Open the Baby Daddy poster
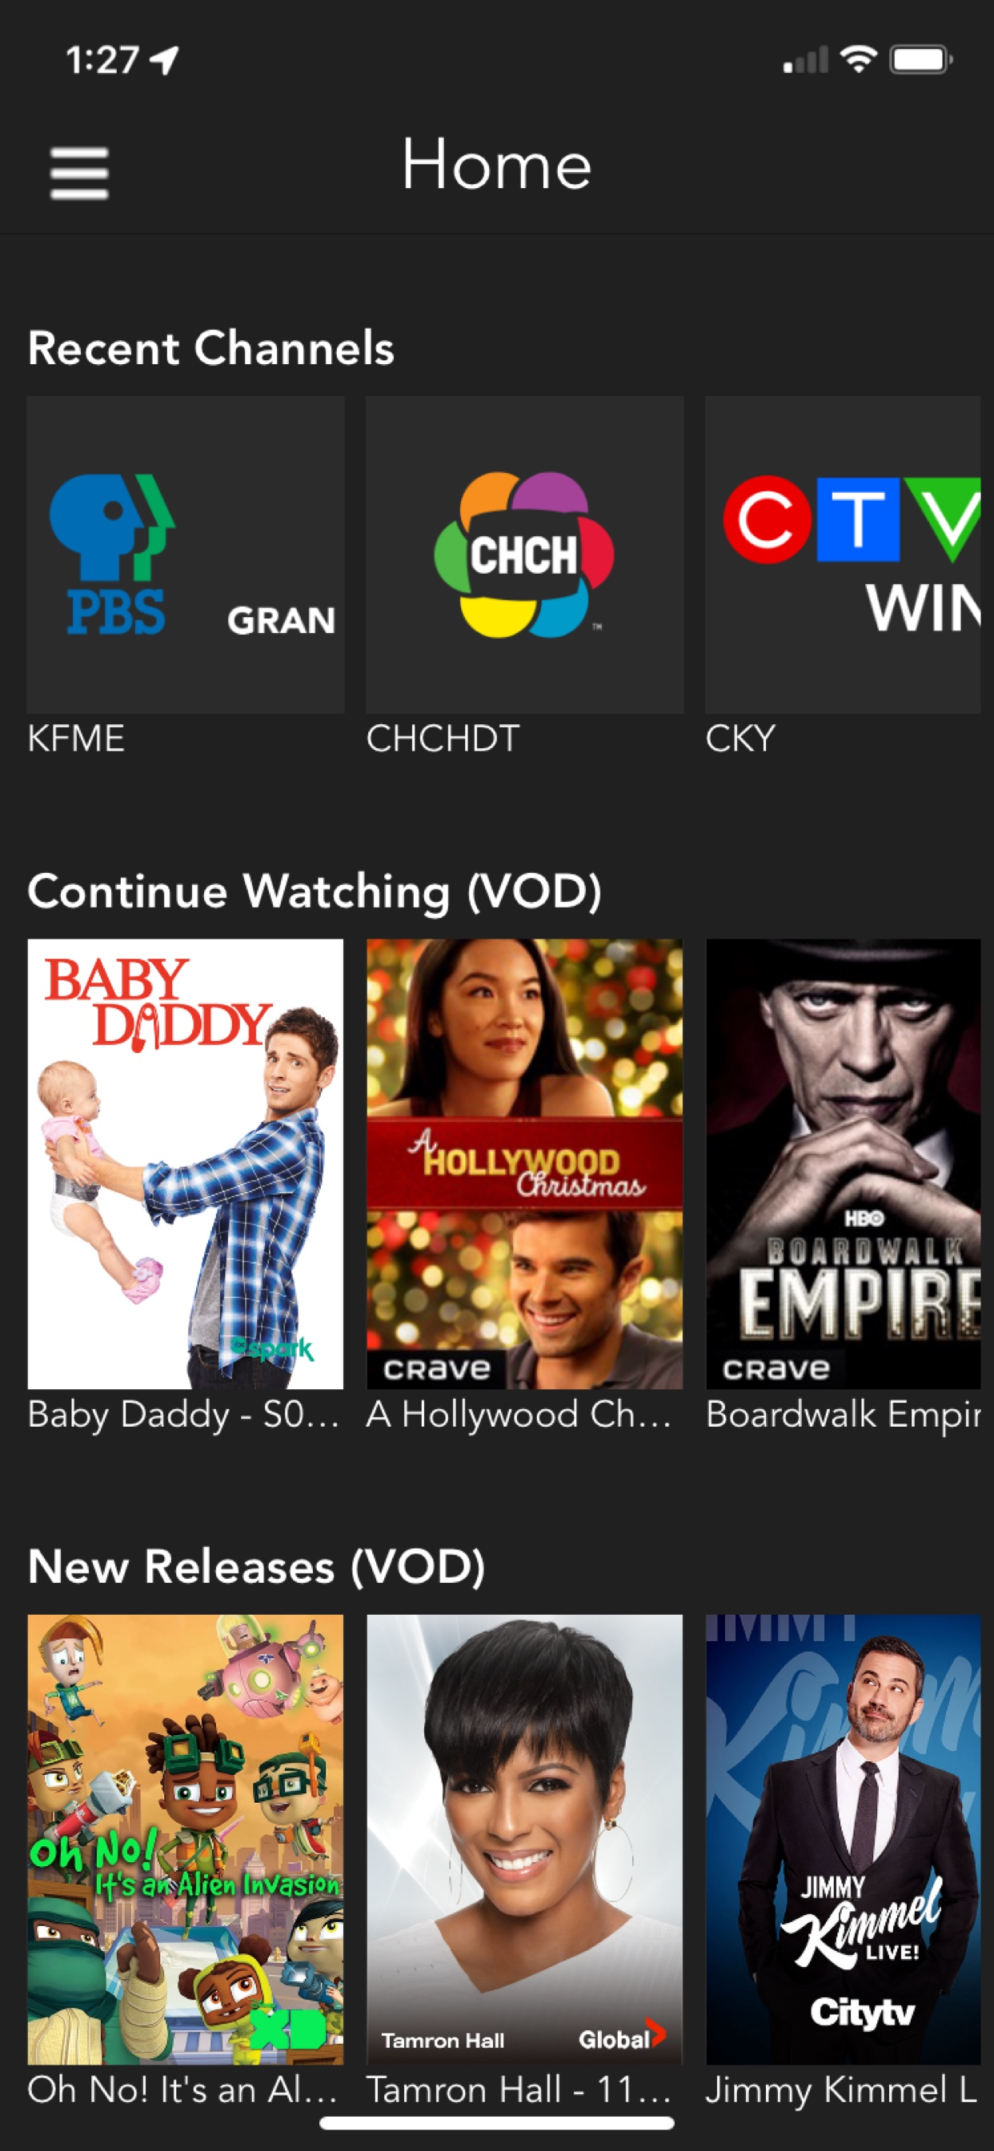The height and width of the screenshot is (2151, 994). (186, 1164)
